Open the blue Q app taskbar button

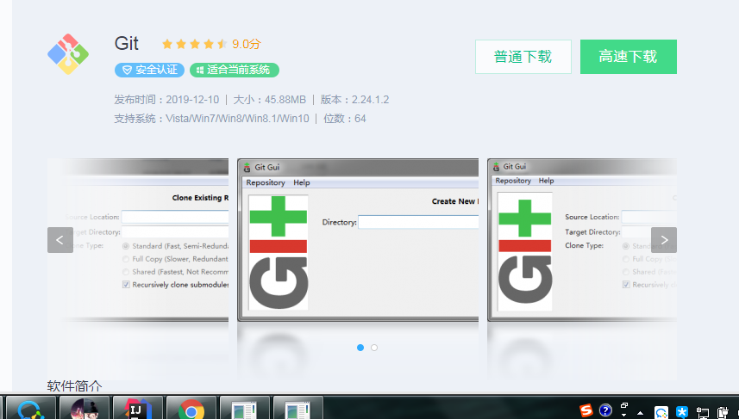(x=31, y=408)
